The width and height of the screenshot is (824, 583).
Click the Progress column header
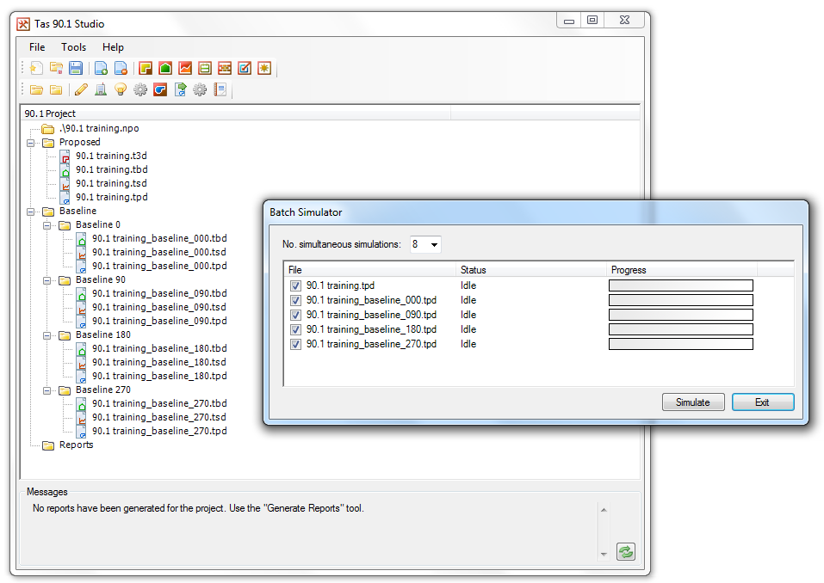click(x=682, y=270)
